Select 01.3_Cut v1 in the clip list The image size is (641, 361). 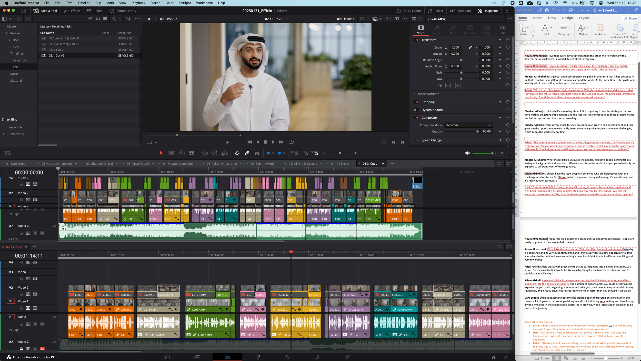(x=90, y=50)
